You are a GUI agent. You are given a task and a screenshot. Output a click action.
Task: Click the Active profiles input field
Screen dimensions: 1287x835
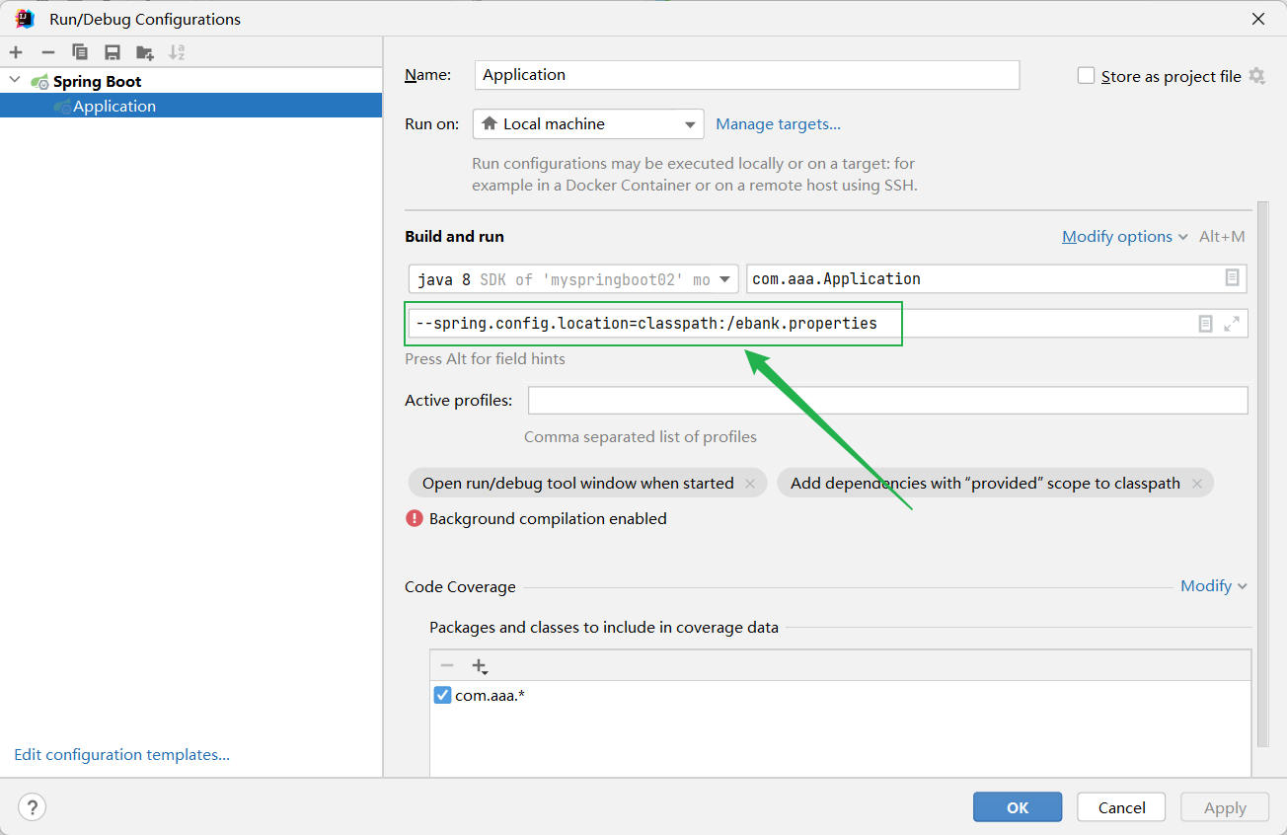pyautogui.click(x=887, y=401)
